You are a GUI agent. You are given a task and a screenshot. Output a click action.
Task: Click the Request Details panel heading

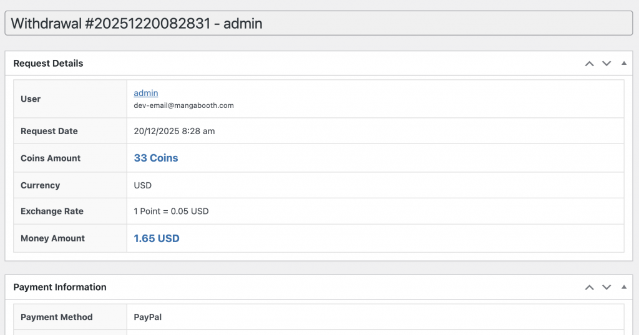[x=48, y=64]
